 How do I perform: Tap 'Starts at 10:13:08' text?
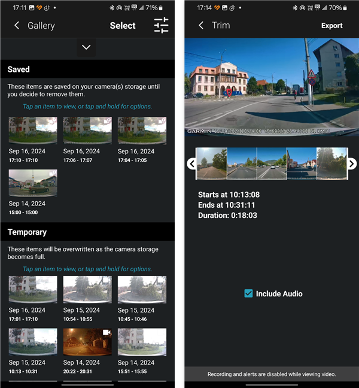click(x=229, y=195)
